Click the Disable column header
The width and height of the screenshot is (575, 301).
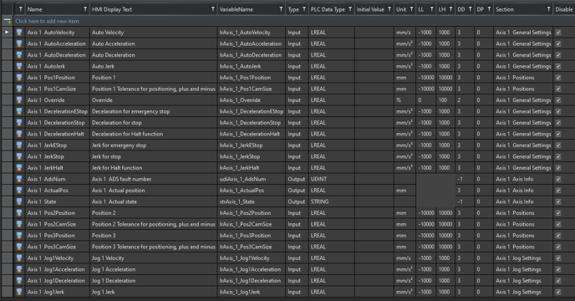pyautogui.click(x=564, y=9)
